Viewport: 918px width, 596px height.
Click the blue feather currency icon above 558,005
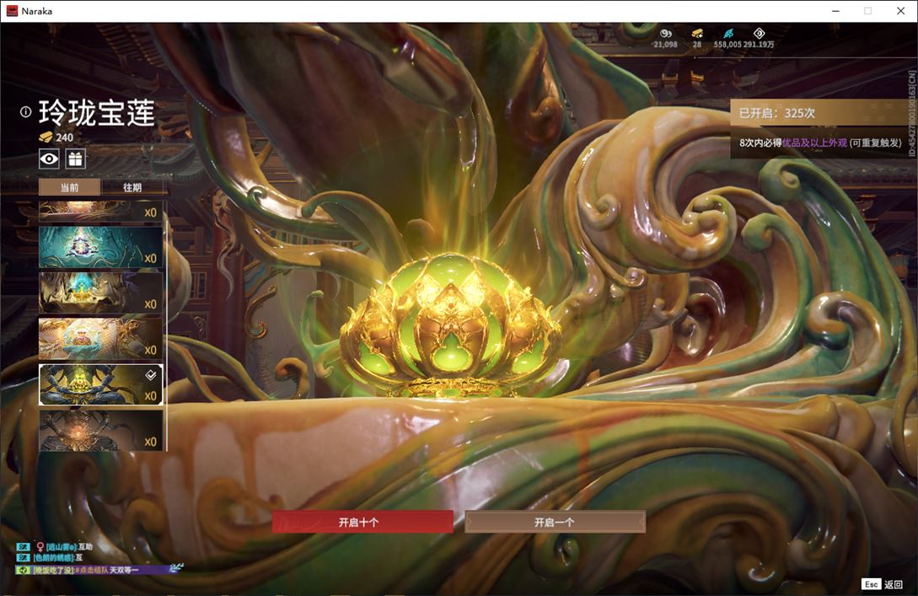727,34
